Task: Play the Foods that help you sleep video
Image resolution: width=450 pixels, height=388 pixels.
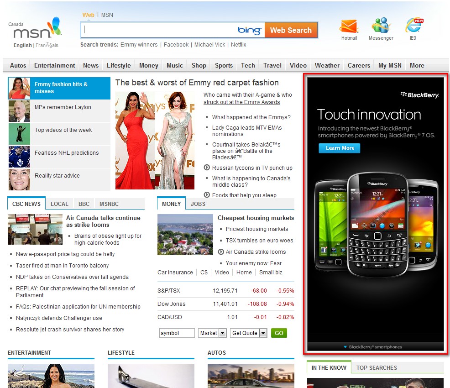Action: click(x=207, y=195)
